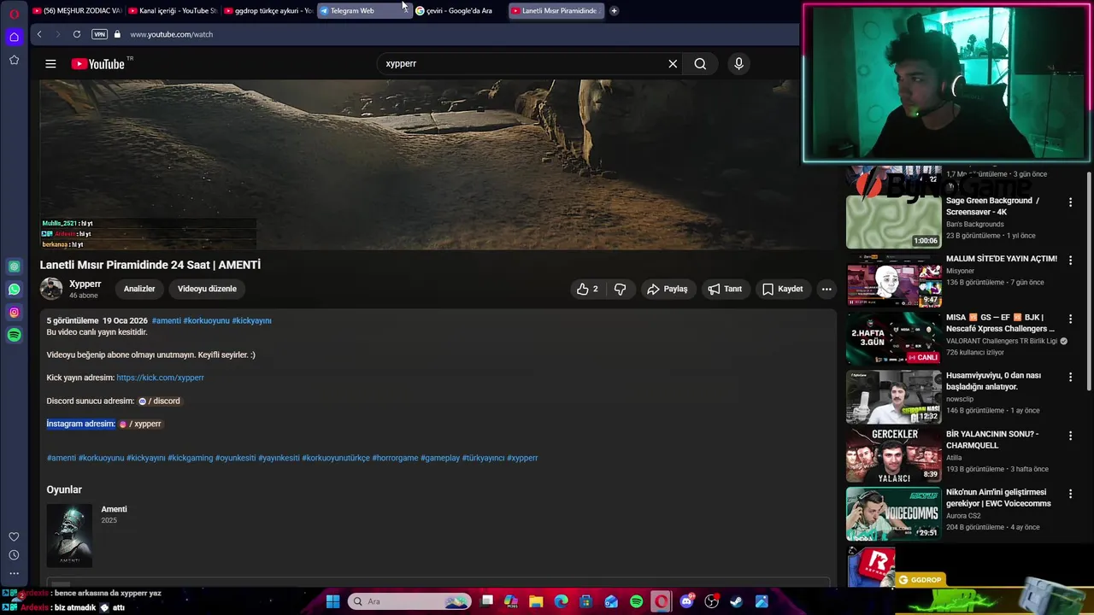
Task: Share the video via Paylaş
Action: coord(668,289)
